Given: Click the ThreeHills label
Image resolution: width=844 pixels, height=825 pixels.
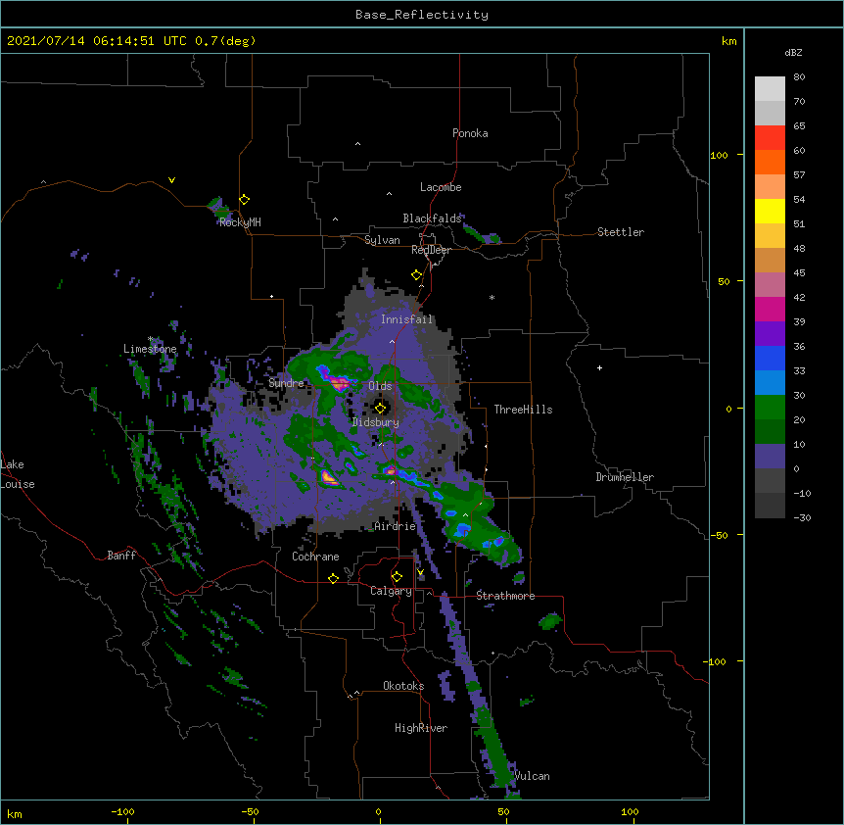Looking at the screenshot, I should point(523,410).
